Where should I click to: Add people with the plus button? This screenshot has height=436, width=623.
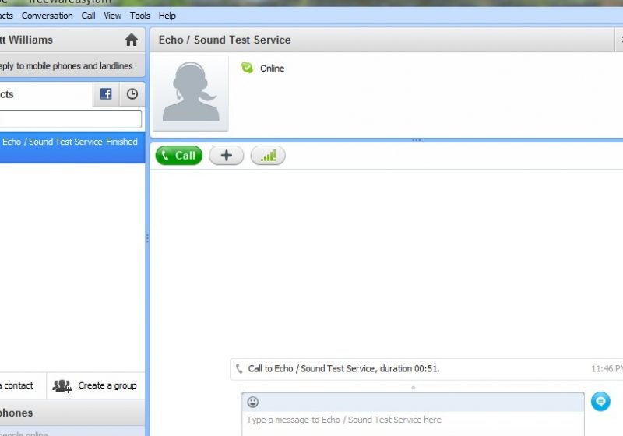[x=227, y=155]
